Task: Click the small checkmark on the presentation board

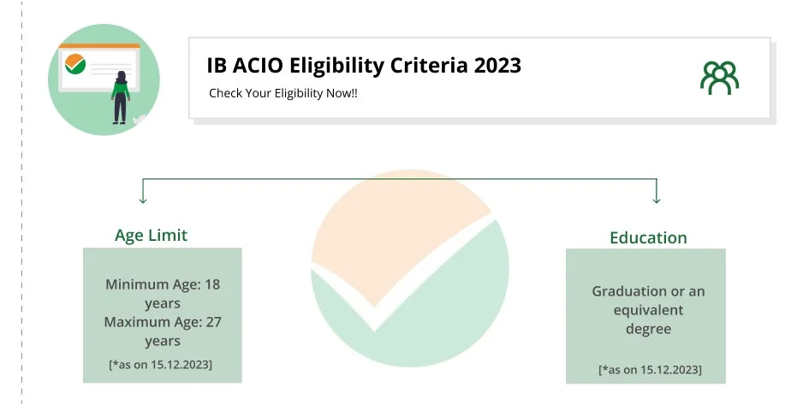Action: pyautogui.click(x=75, y=62)
